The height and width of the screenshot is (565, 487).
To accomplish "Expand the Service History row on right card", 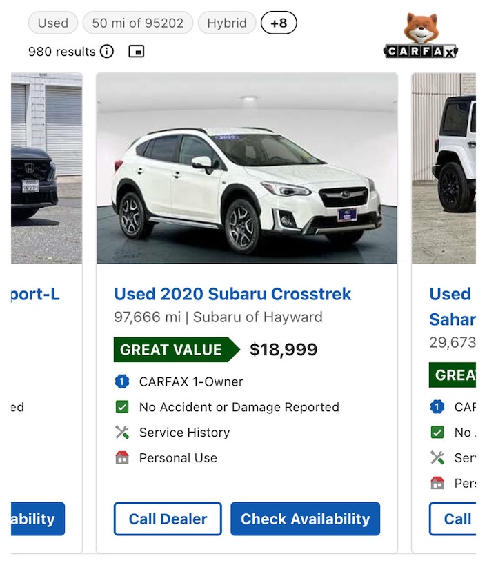I will coord(436,457).
